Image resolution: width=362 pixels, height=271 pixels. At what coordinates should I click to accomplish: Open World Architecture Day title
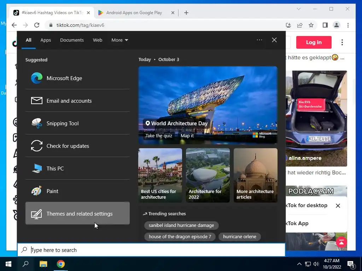pos(177,123)
